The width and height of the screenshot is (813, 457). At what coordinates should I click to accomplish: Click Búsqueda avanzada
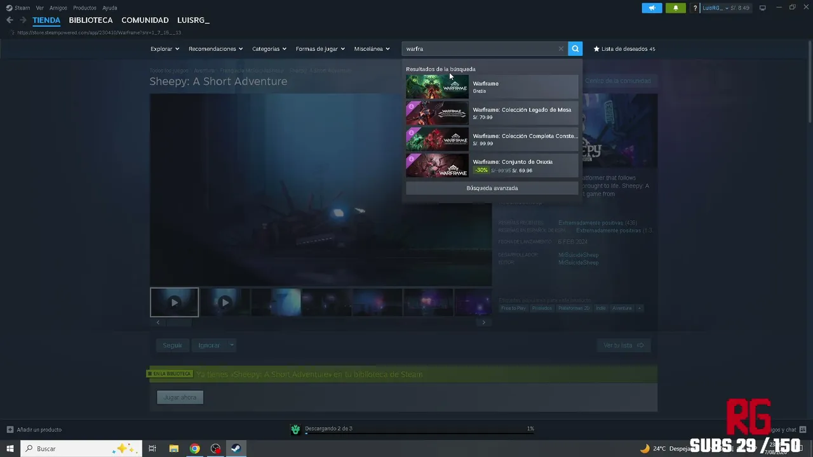pos(492,188)
